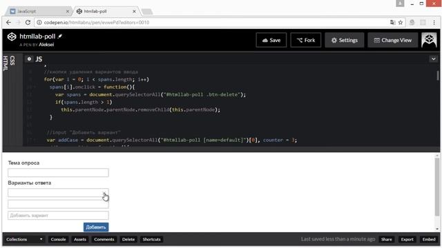The width and height of the screenshot is (442, 248).
Task: Click the browser extension icon near menu
Action: 412,23
